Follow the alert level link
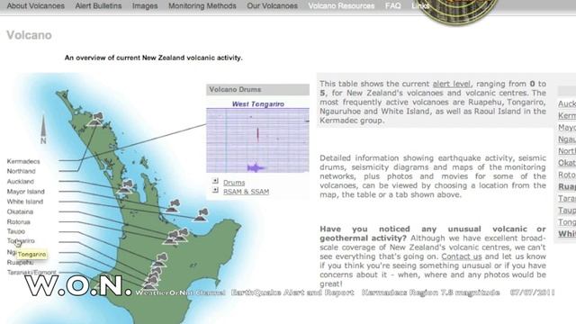This screenshot has height=324, width=576. (x=451, y=84)
